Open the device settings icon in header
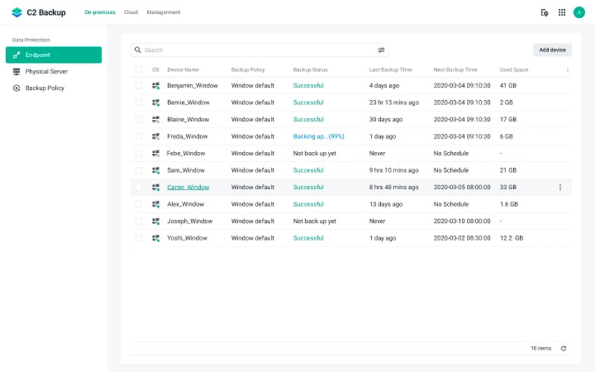The height and width of the screenshot is (372, 595). (545, 13)
